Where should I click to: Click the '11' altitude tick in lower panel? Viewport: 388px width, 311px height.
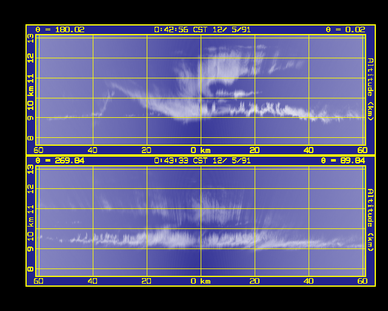[x=30, y=210]
